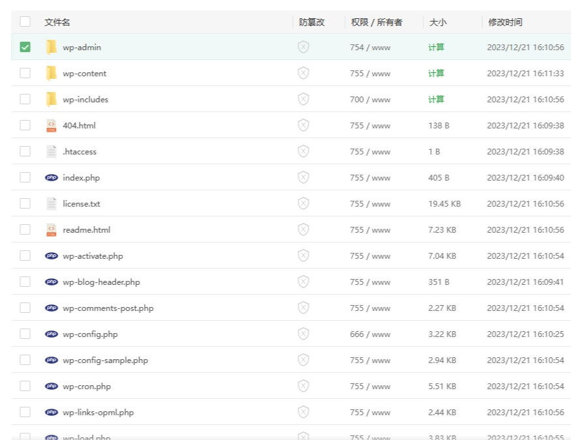This screenshot has width=571, height=440.
Task: Click the wp-admin folder icon
Action: click(x=52, y=48)
